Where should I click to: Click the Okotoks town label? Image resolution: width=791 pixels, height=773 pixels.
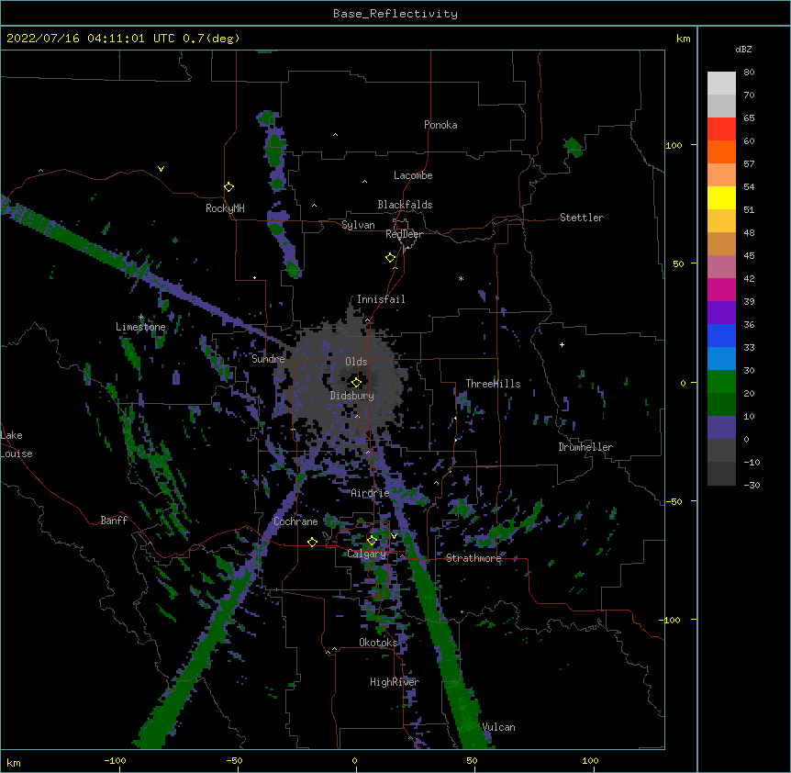click(x=378, y=643)
